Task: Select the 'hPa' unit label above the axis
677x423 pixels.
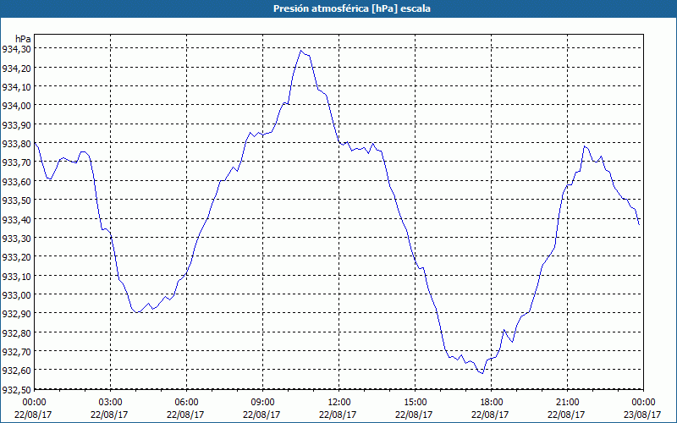Action: click(23, 39)
